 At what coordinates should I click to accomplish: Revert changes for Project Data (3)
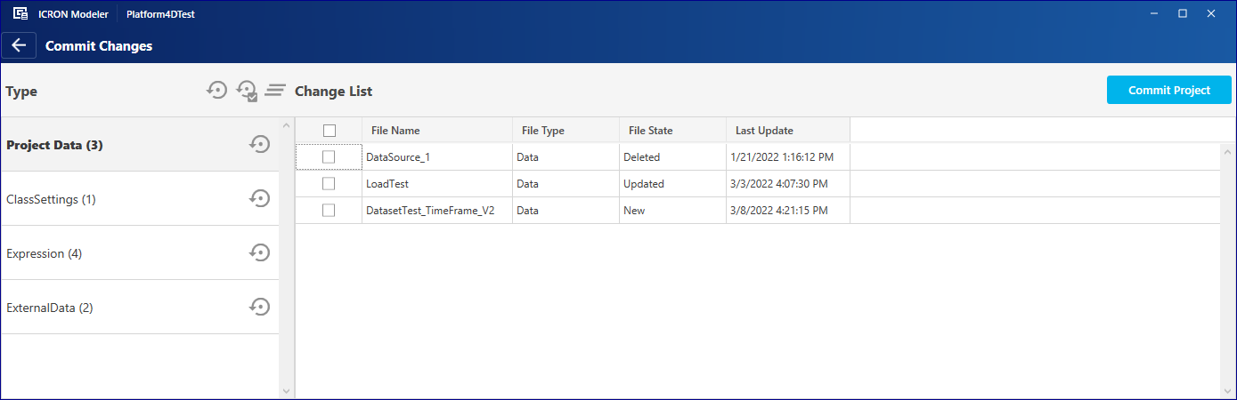point(259,145)
